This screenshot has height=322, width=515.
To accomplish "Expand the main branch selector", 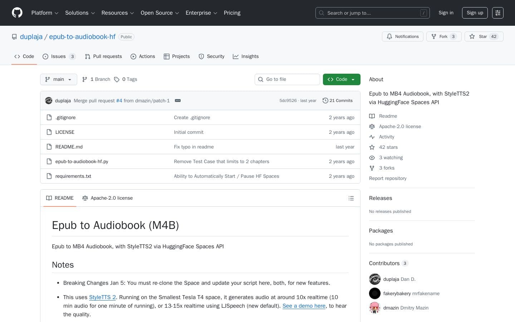I will pos(58,79).
